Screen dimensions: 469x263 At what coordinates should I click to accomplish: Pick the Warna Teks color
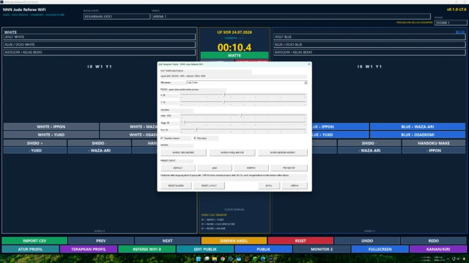point(183,152)
